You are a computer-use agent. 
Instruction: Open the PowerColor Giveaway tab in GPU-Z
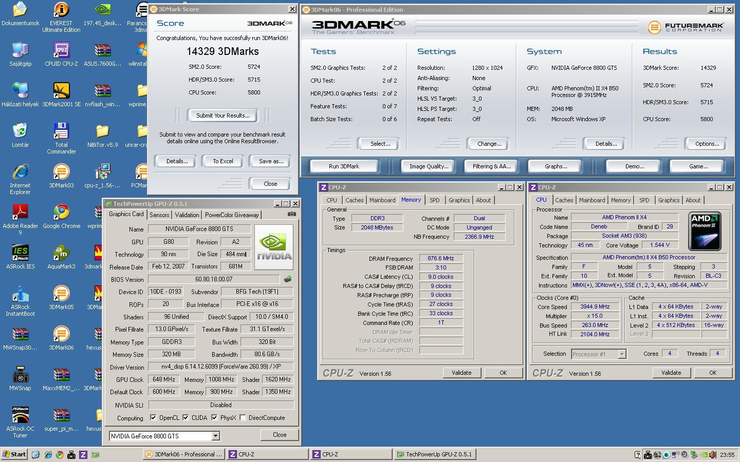pyautogui.click(x=232, y=215)
